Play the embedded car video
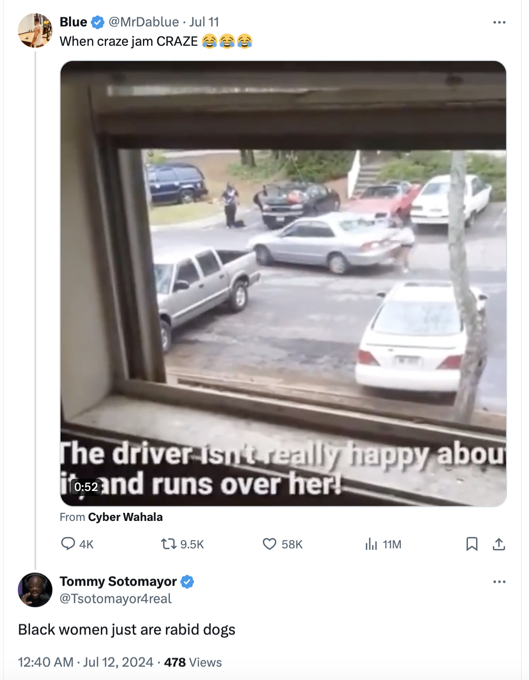The height and width of the screenshot is (680, 529). click(284, 284)
